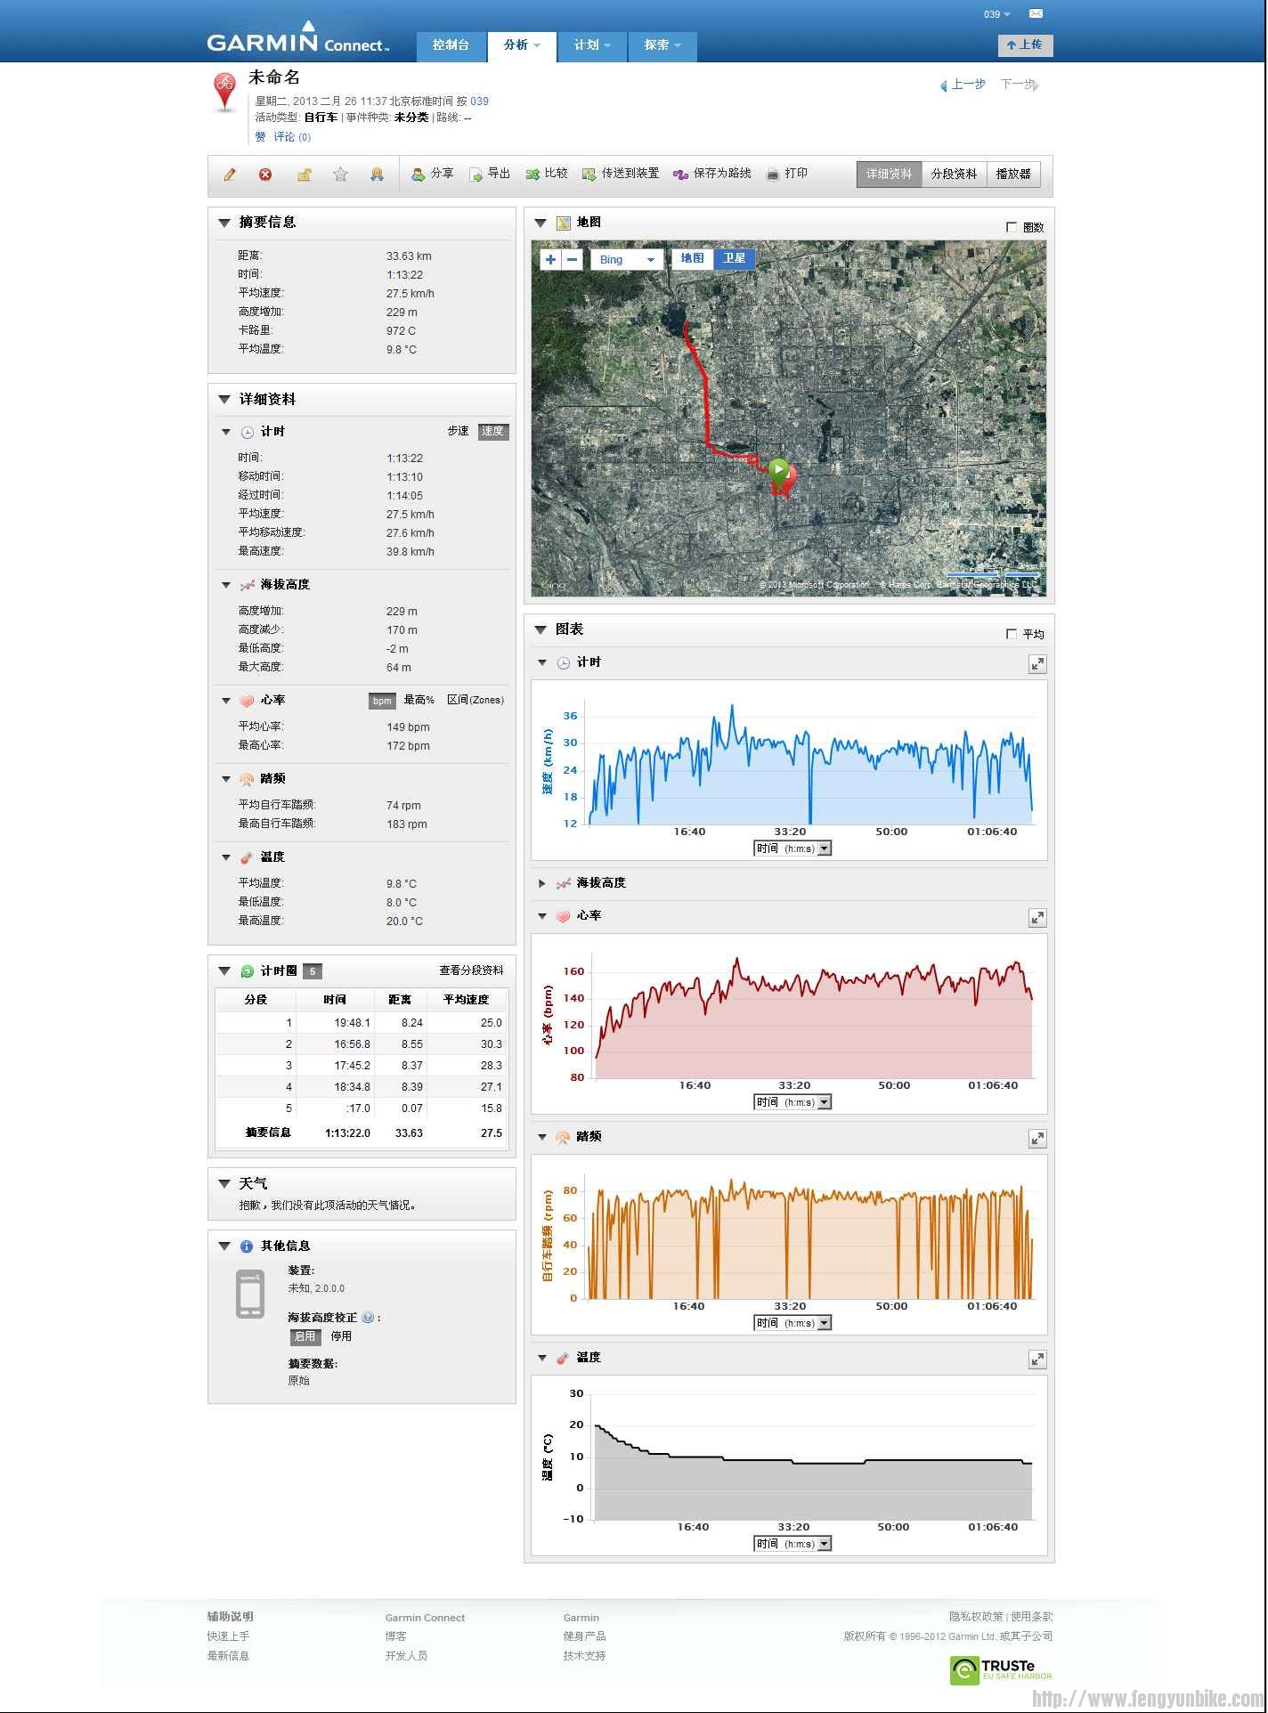Open the Analyze (分析) menu tab

(x=522, y=45)
